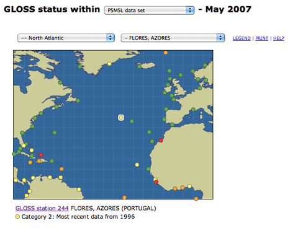Click red marker in the Caribbean
This screenshot has width=298, height=236.
pyautogui.click(x=41, y=155)
